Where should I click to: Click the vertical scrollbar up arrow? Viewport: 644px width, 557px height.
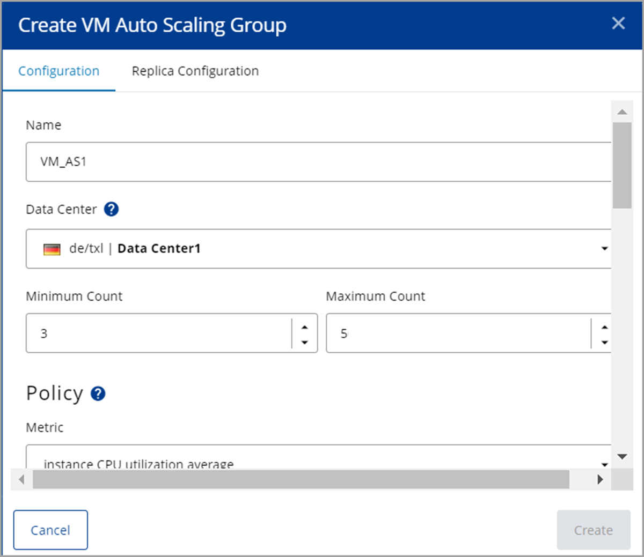point(622,112)
